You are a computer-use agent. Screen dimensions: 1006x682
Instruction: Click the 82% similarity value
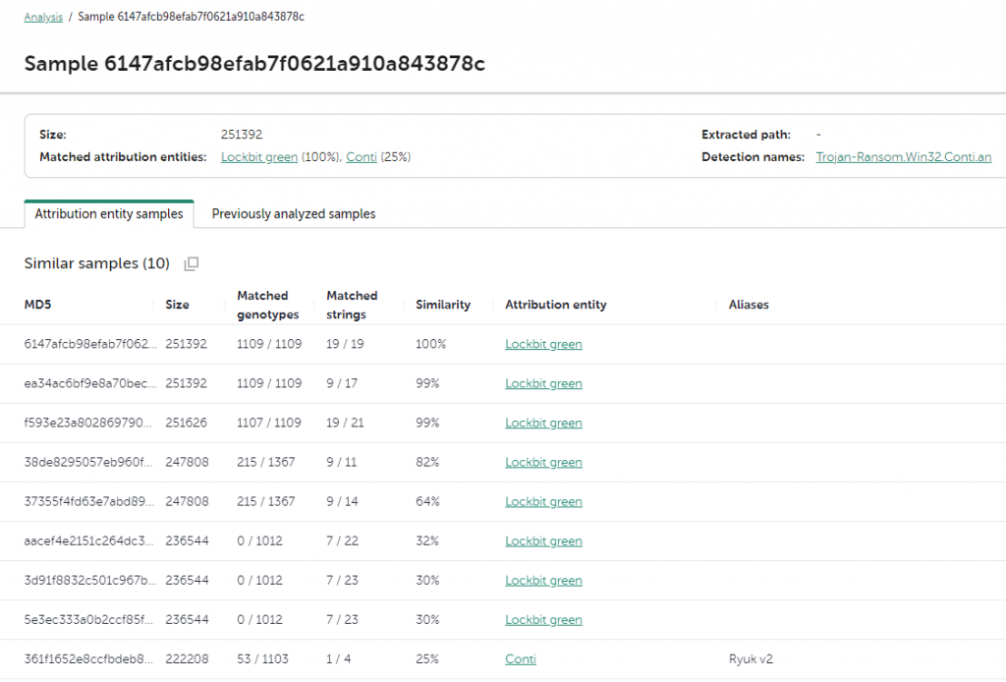pos(427,462)
